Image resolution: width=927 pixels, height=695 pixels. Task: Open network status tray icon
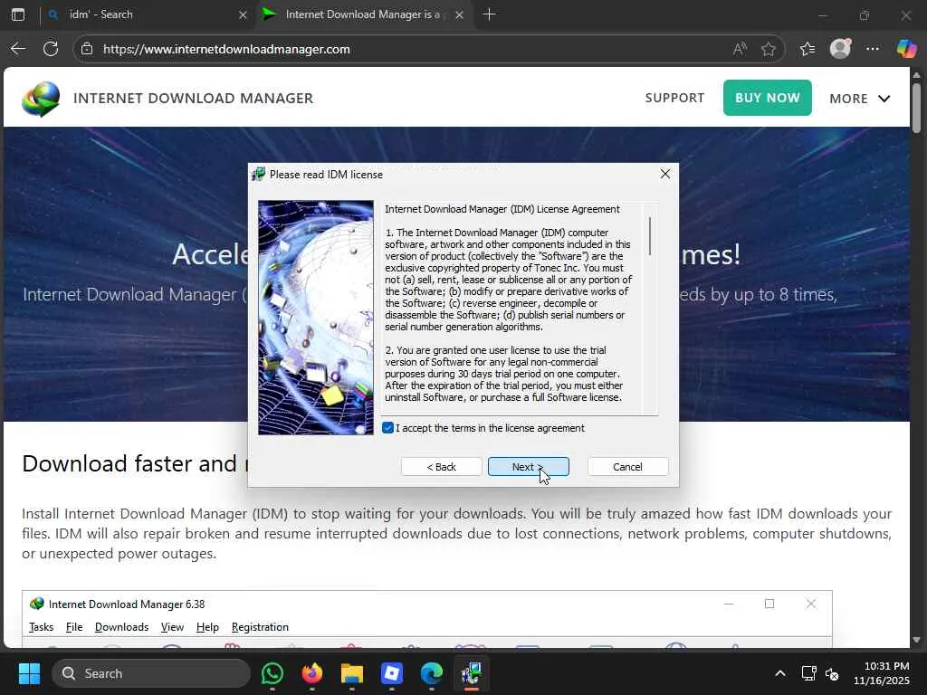808,673
